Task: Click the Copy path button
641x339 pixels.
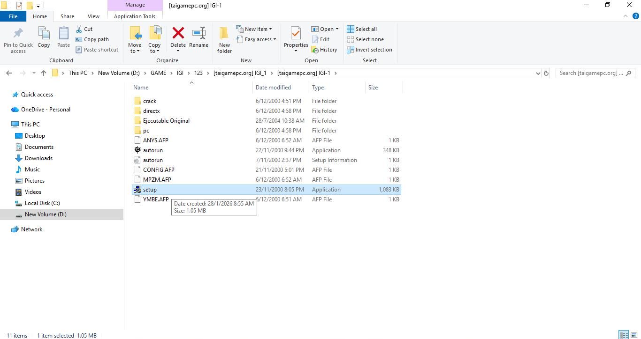Action: pyautogui.click(x=92, y=39)
